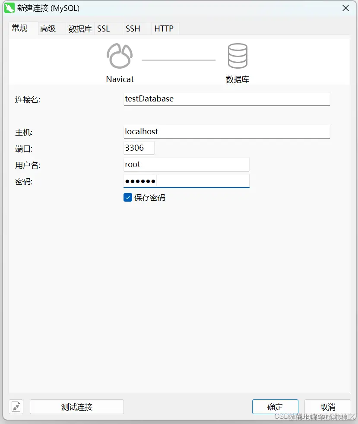The height and width of the screenshot is (424, 358).
Task: Click the database cylinder icon
Action: pos(238,56)
